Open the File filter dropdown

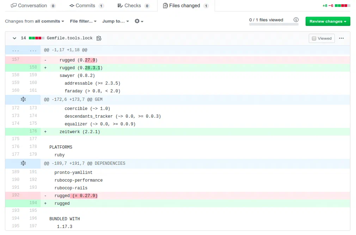[83, 21]
